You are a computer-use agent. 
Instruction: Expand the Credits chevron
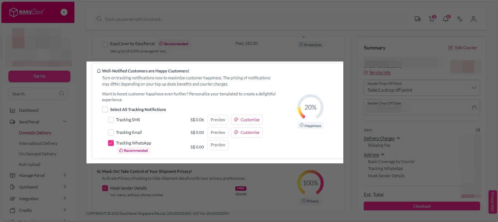point(65,210)
